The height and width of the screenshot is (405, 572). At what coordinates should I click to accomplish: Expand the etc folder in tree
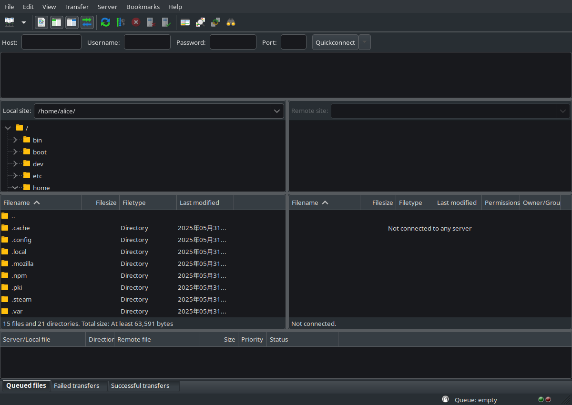[x=15, y=176]
